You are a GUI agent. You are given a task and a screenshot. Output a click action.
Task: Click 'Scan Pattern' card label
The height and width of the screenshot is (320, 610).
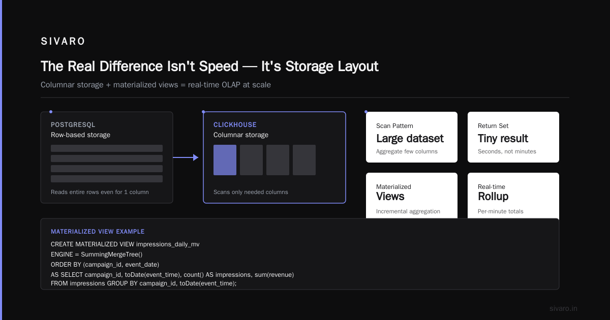[x=394, y=125]
